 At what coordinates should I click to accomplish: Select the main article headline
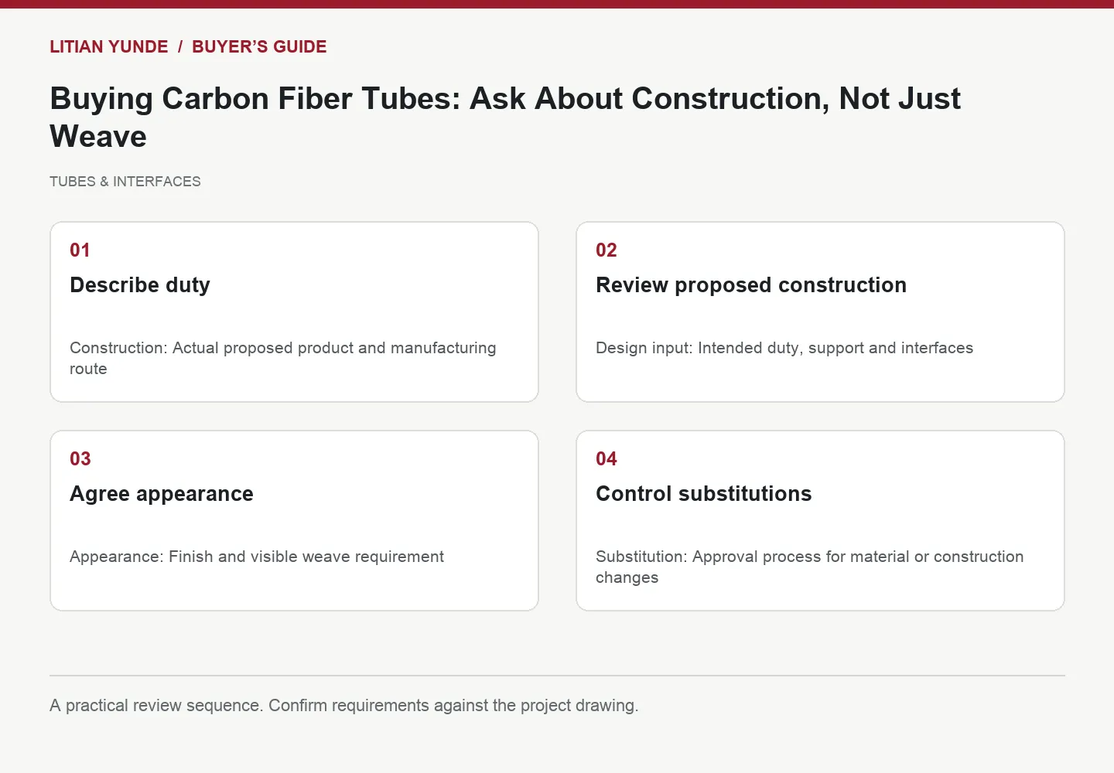pos(505,117)
